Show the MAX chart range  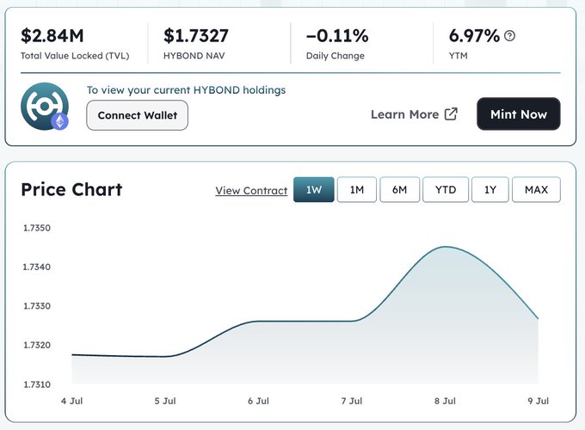click(536, 189)
